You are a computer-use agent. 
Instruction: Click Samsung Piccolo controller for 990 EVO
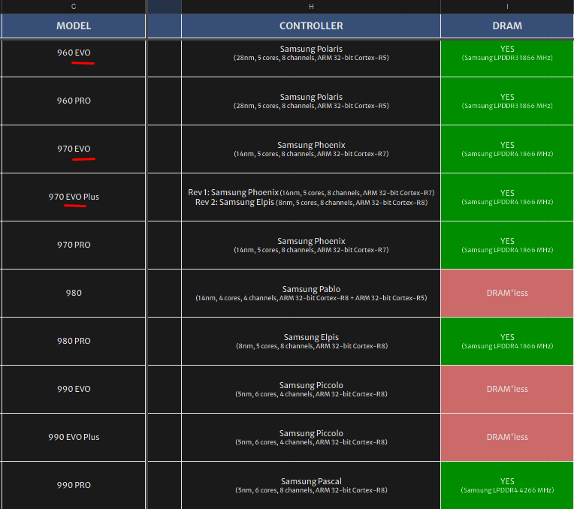(x=311, y=390)
